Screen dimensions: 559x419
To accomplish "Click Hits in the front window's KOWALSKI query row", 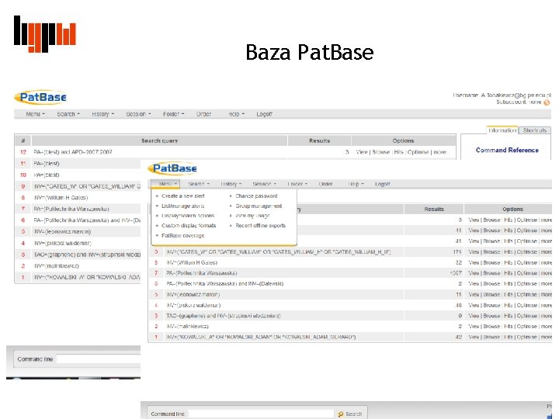I will click(x=508, y=337).
